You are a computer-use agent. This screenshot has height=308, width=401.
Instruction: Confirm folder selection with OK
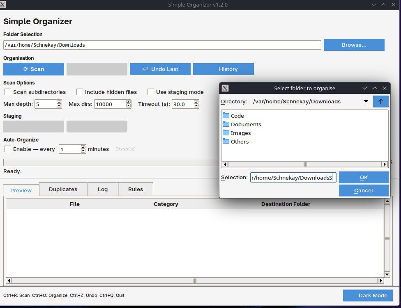(x=364, y=177)
